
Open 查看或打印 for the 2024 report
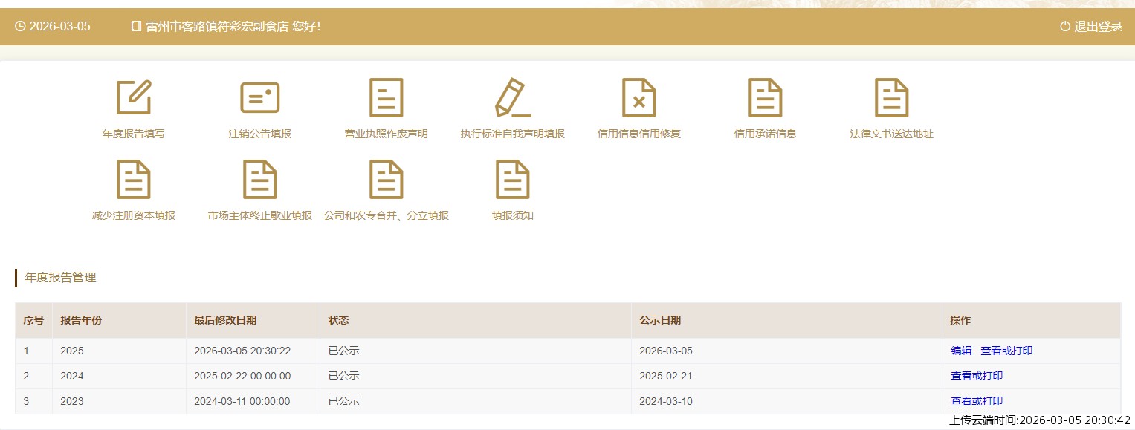(977, 376)
